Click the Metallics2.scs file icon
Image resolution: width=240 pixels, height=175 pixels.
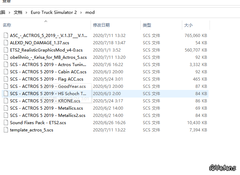point(6,116)
